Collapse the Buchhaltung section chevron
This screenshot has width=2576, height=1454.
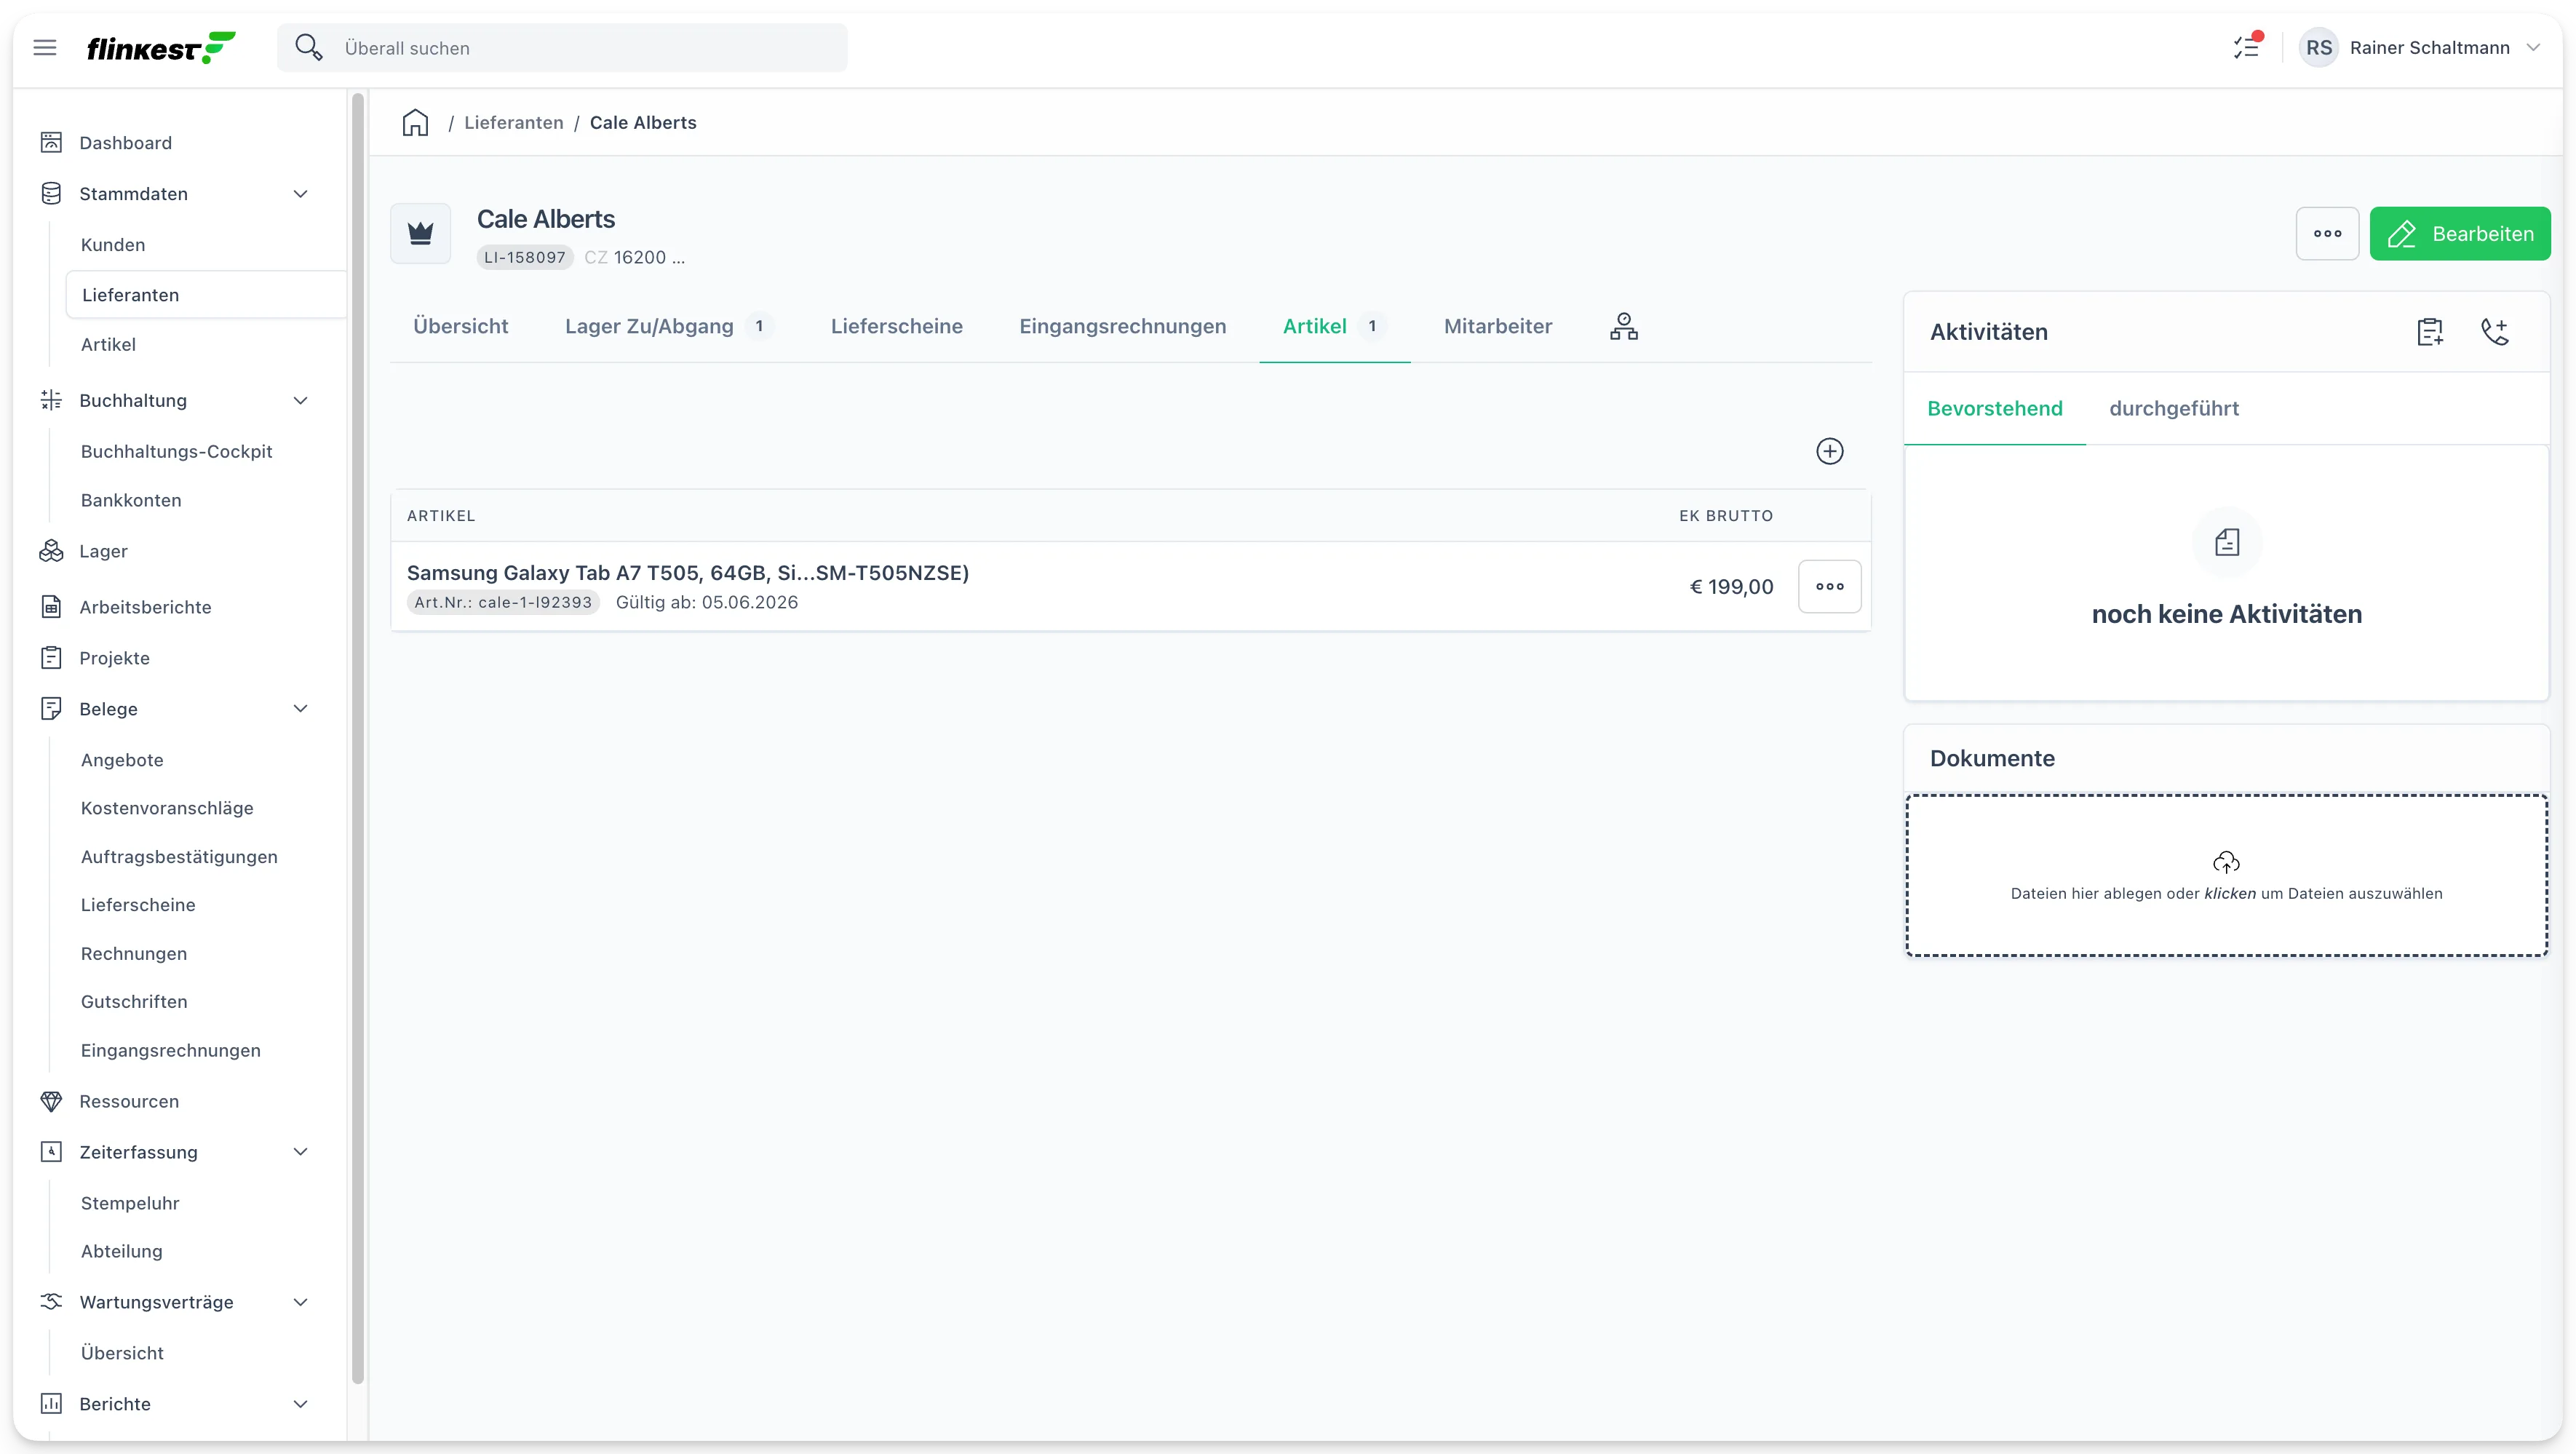click(x=300, y=401)
